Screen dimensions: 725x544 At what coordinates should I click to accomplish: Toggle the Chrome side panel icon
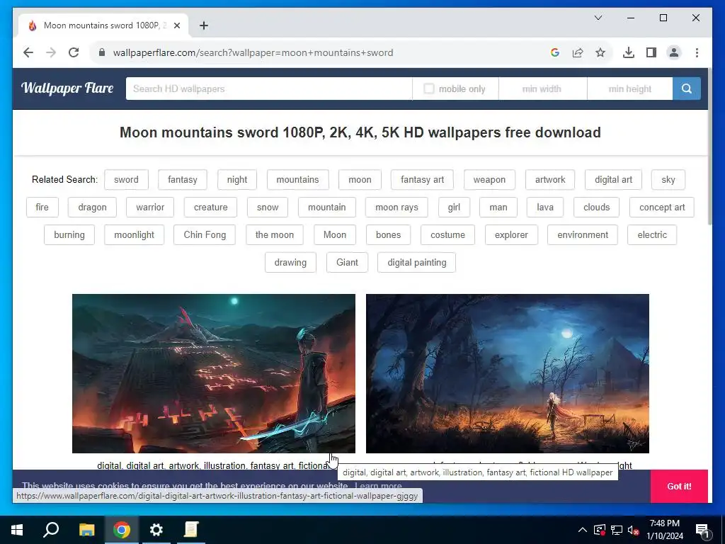coord(651,52)
